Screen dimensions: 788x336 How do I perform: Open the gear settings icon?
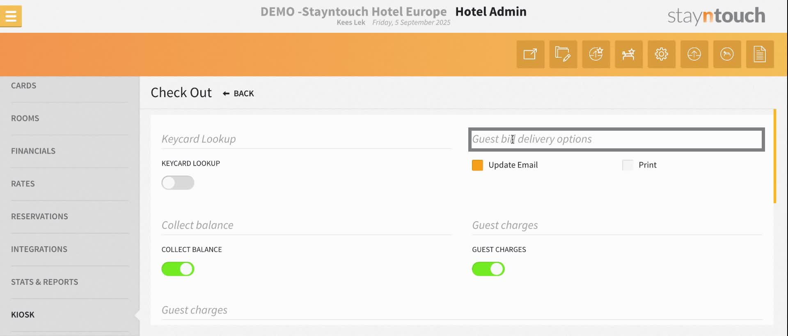[661, 54]
